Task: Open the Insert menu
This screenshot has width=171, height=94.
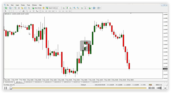Action: (17, 5)
